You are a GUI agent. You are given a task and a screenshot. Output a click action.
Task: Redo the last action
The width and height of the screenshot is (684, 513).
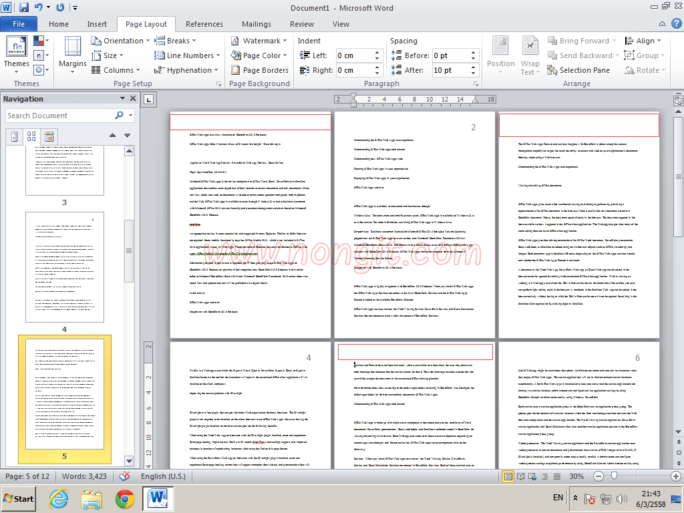coord(60,7)
